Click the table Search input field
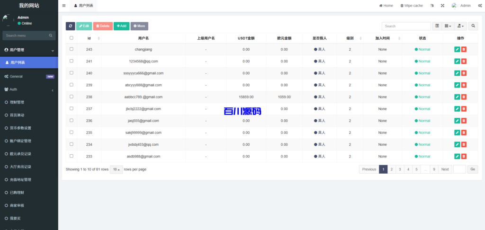This screenshot has width=485, height=230. tap(406, 27)
